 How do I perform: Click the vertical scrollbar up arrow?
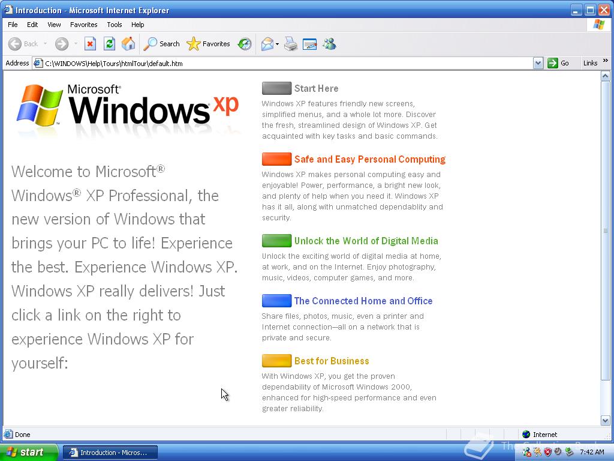tap(605, 76)
